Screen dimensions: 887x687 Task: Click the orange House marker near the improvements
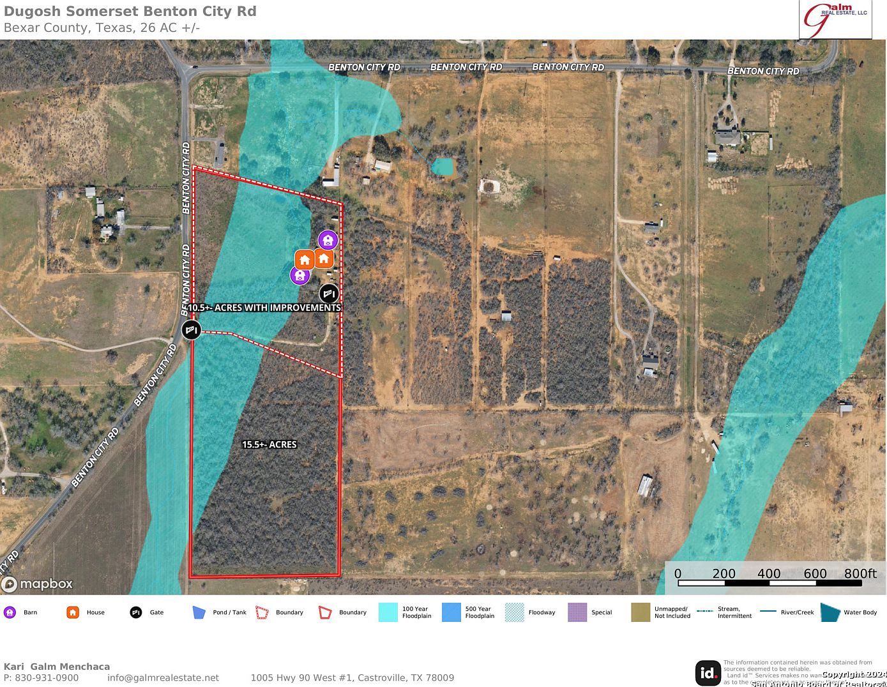point(305,259)
